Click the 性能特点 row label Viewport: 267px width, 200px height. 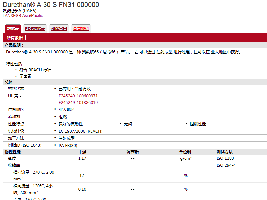click(x=16, y=124)
